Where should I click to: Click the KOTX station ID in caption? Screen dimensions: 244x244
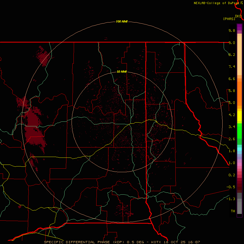coord(157,242)
